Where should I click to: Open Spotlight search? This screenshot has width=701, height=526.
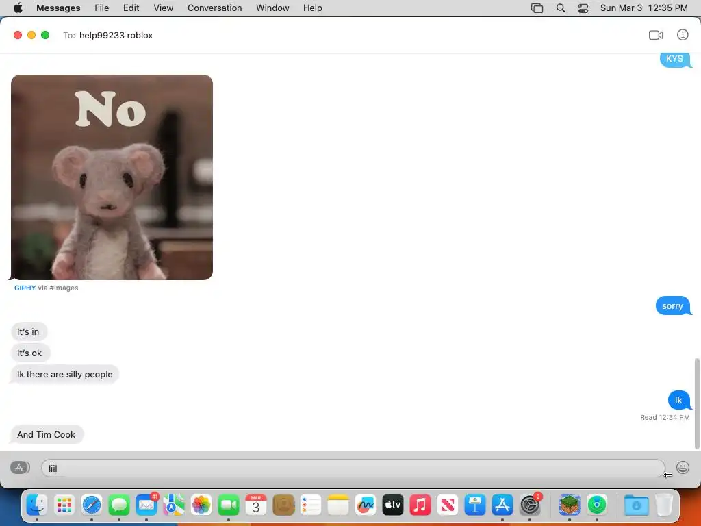(561, 8)
